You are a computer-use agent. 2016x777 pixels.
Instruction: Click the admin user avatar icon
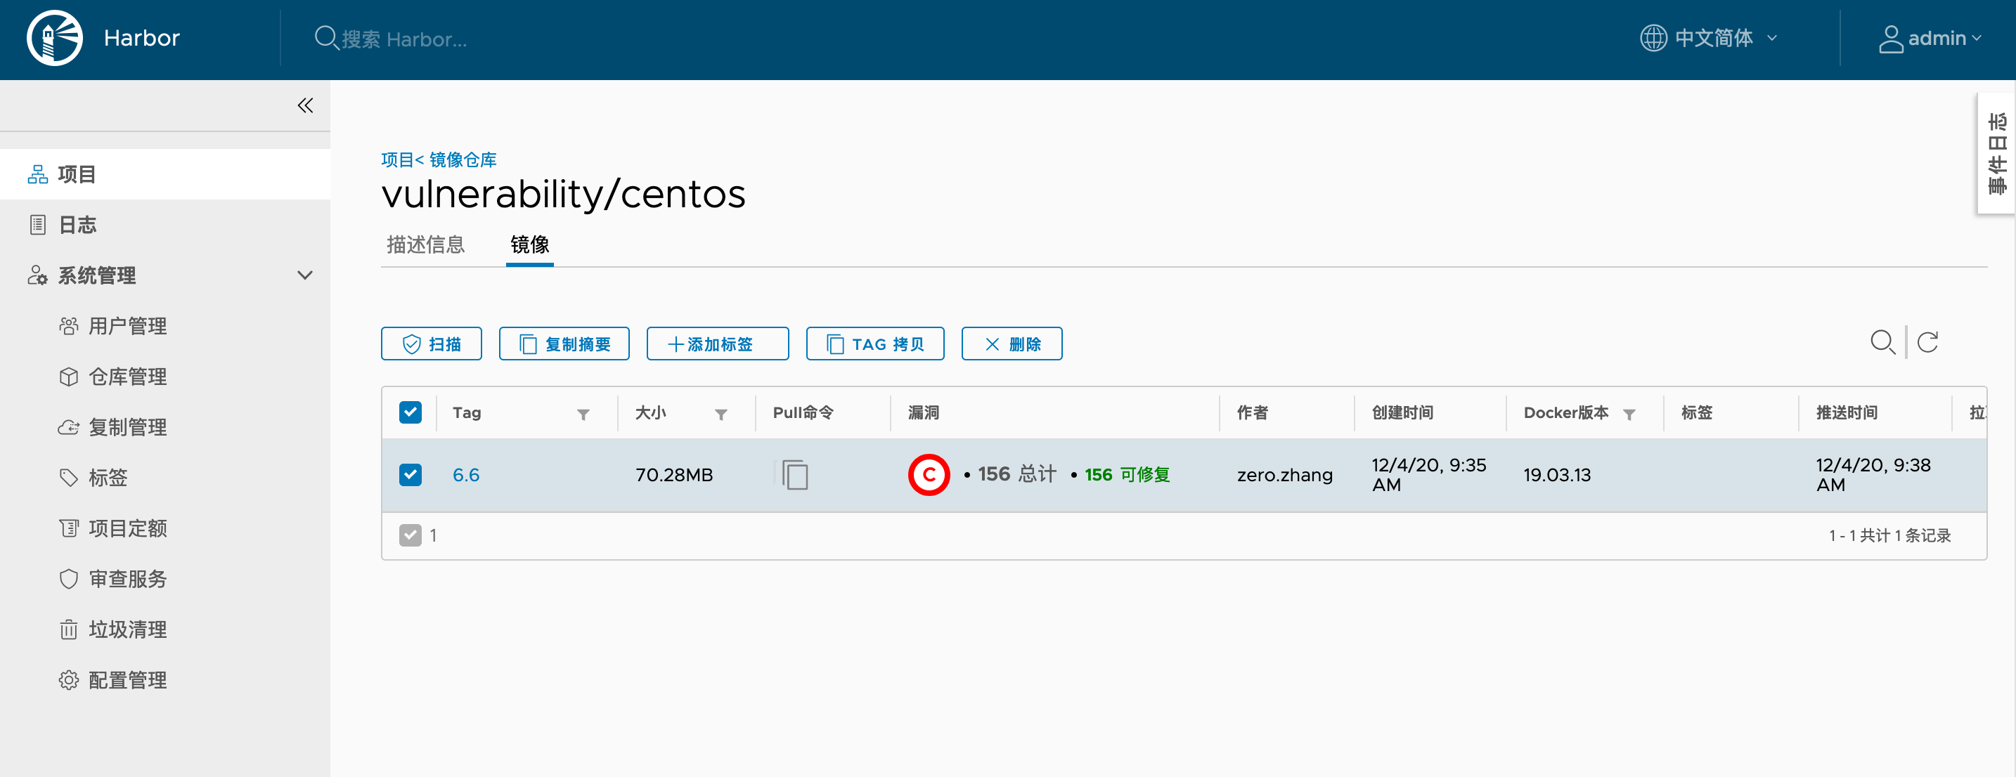click(1890, 39)
